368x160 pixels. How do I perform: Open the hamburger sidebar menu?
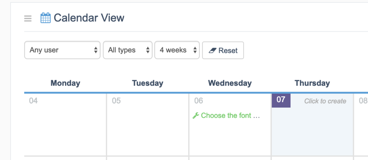point(28,18)
